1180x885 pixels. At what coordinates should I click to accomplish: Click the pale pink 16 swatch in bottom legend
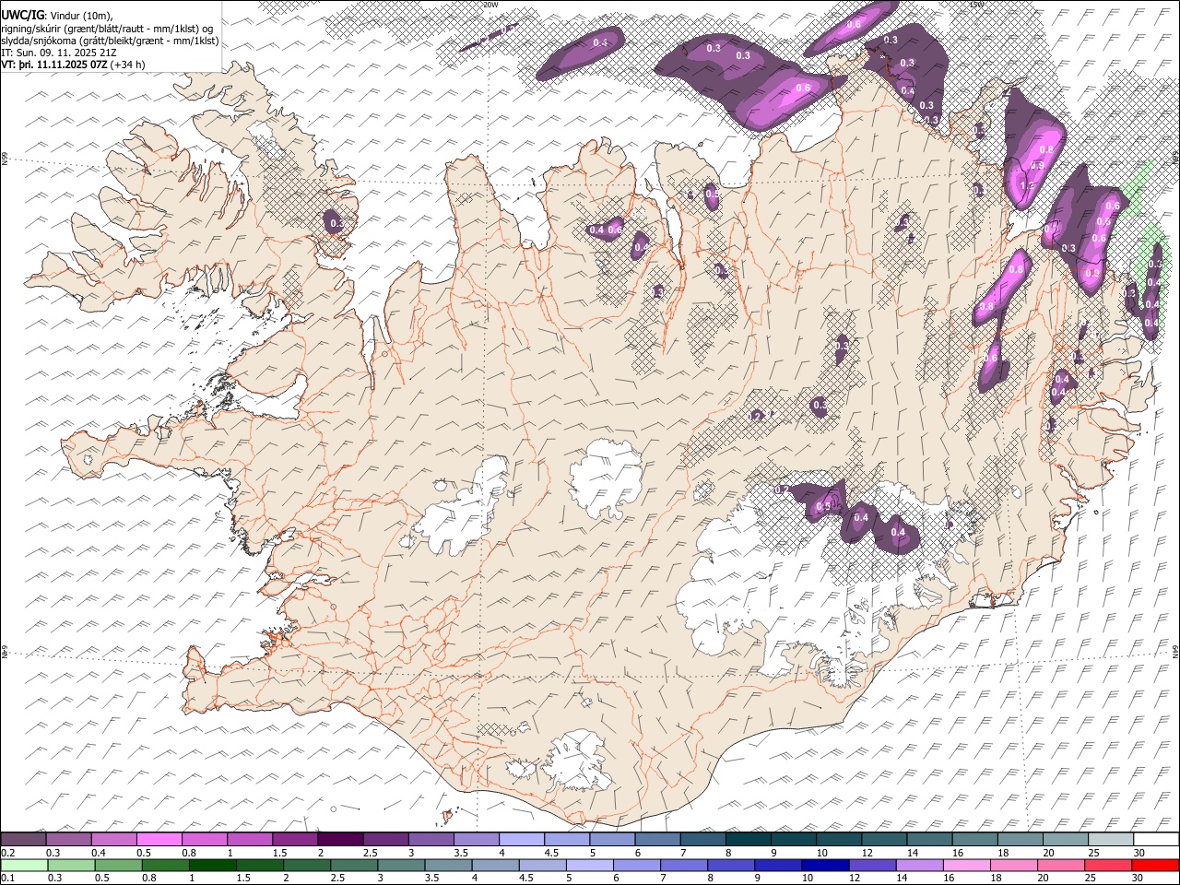click(967, 865)
